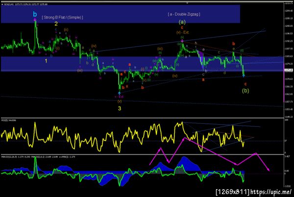Select the upper blue rectangle zone

(121, 14)
